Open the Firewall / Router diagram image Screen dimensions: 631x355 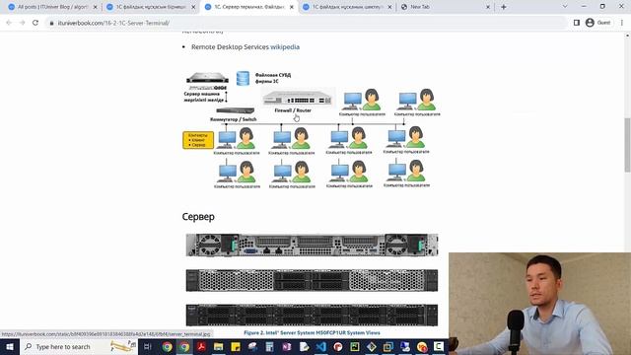(298, 98)
